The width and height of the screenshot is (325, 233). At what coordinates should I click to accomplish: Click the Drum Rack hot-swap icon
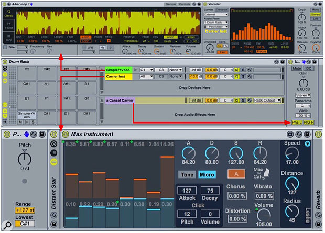click(276, 61)
